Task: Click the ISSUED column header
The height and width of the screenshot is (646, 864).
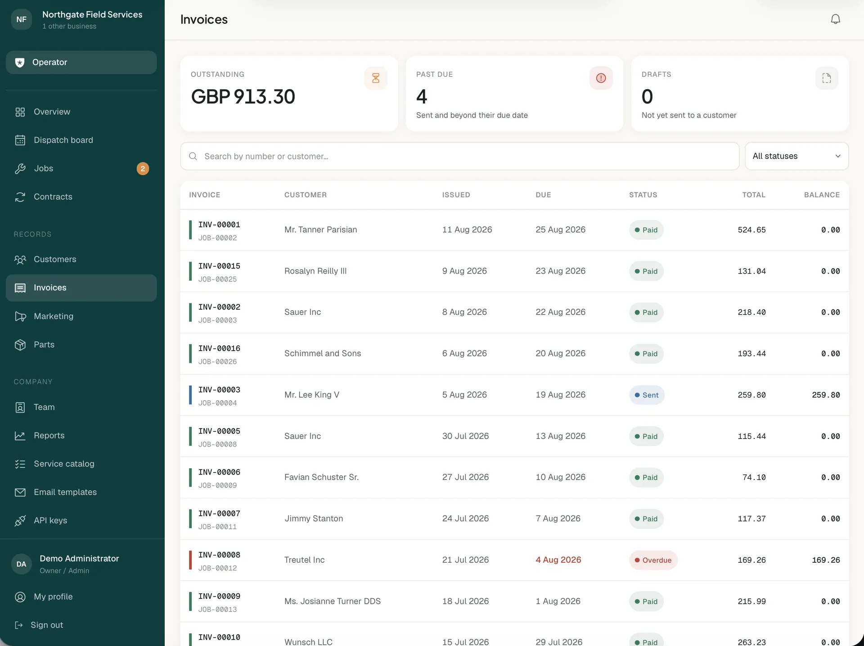Action: (x=456, y=195)
